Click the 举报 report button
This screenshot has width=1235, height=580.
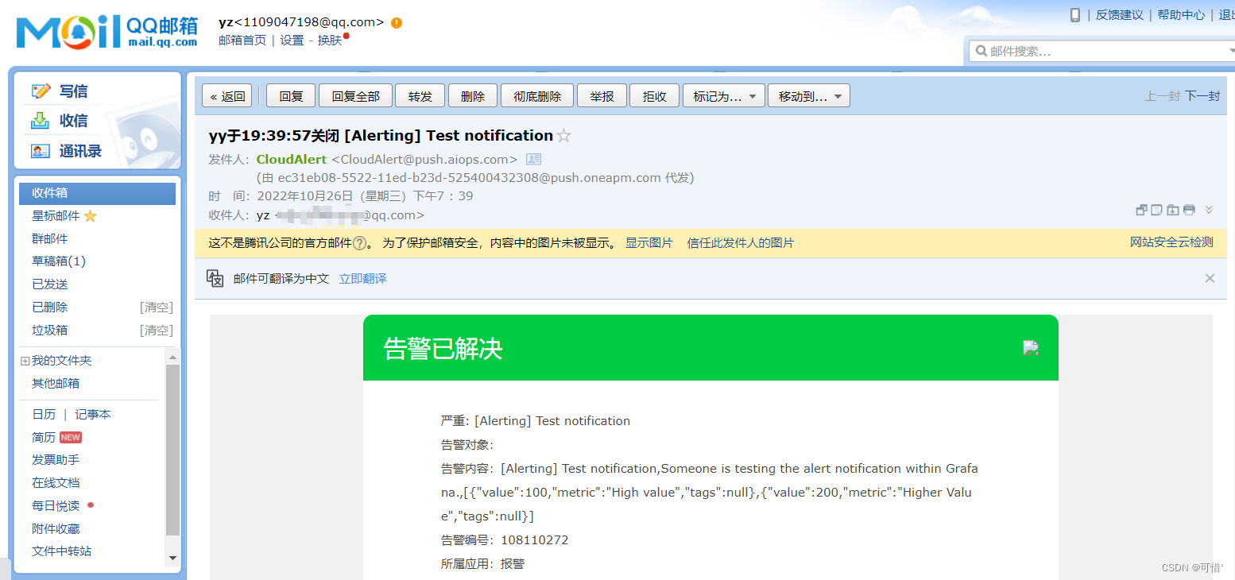(602, 96)
